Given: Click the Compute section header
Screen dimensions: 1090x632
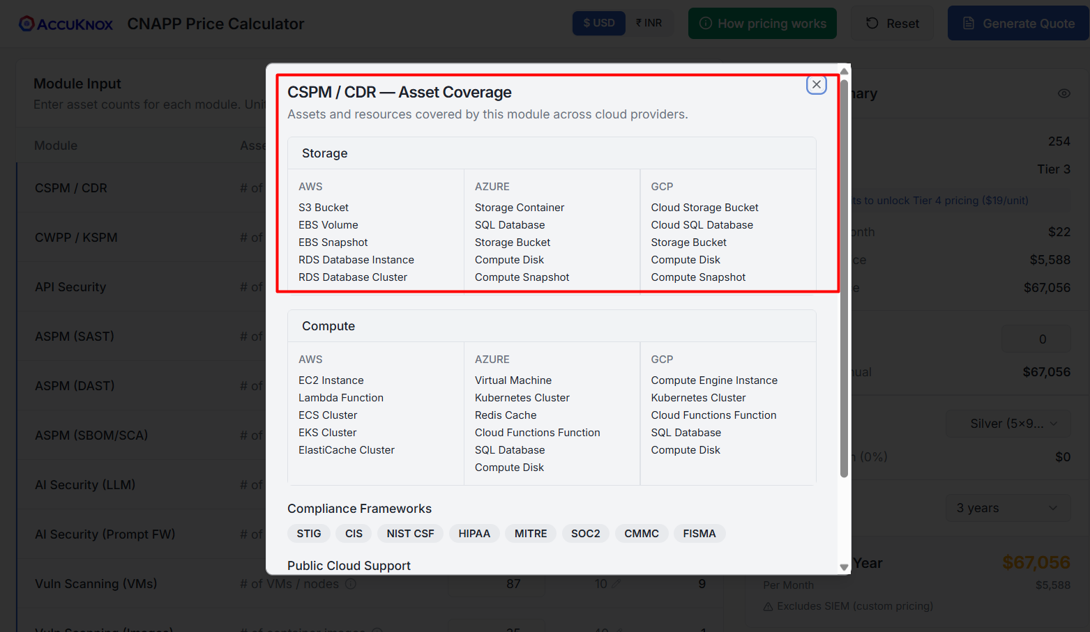Looking at the screenshot, I should [x=552, y=326].
